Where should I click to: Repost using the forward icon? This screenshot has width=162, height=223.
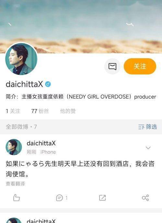point(102,198)
